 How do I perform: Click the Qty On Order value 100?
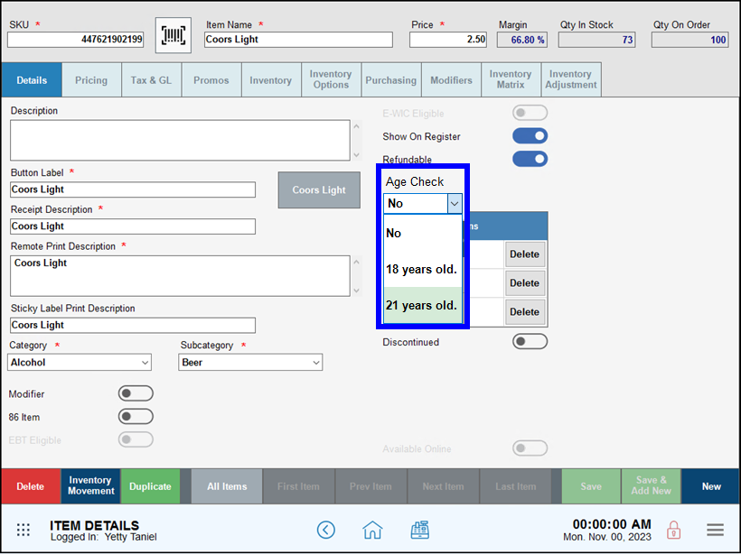coord(690,40)
